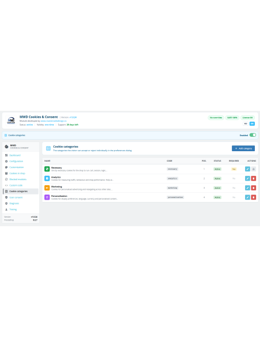This screenshot has width=260, height=337.
Task: Click the Add category button
Action: (243, 148)
